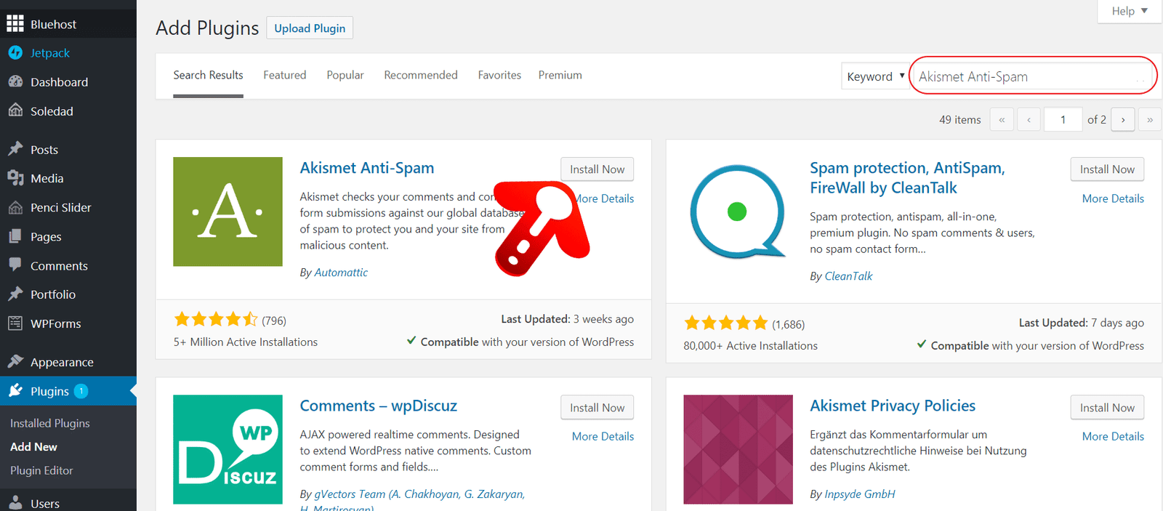
Task: Open the gVectors Team author link
Action: [419, 494]
